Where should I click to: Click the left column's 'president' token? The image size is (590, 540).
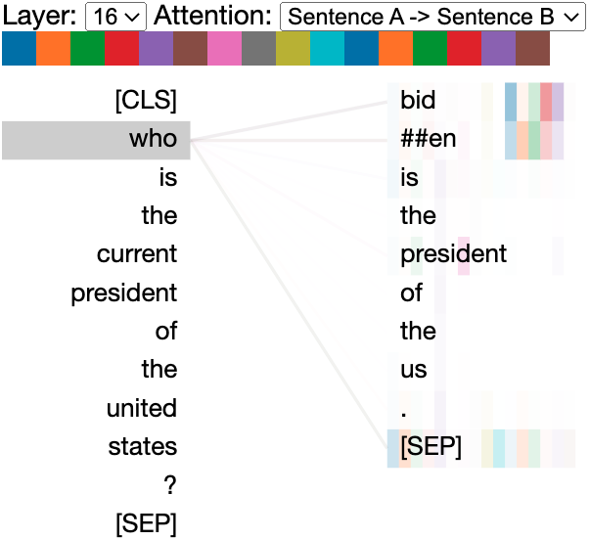pyautogui.click(x=124, y=293)
